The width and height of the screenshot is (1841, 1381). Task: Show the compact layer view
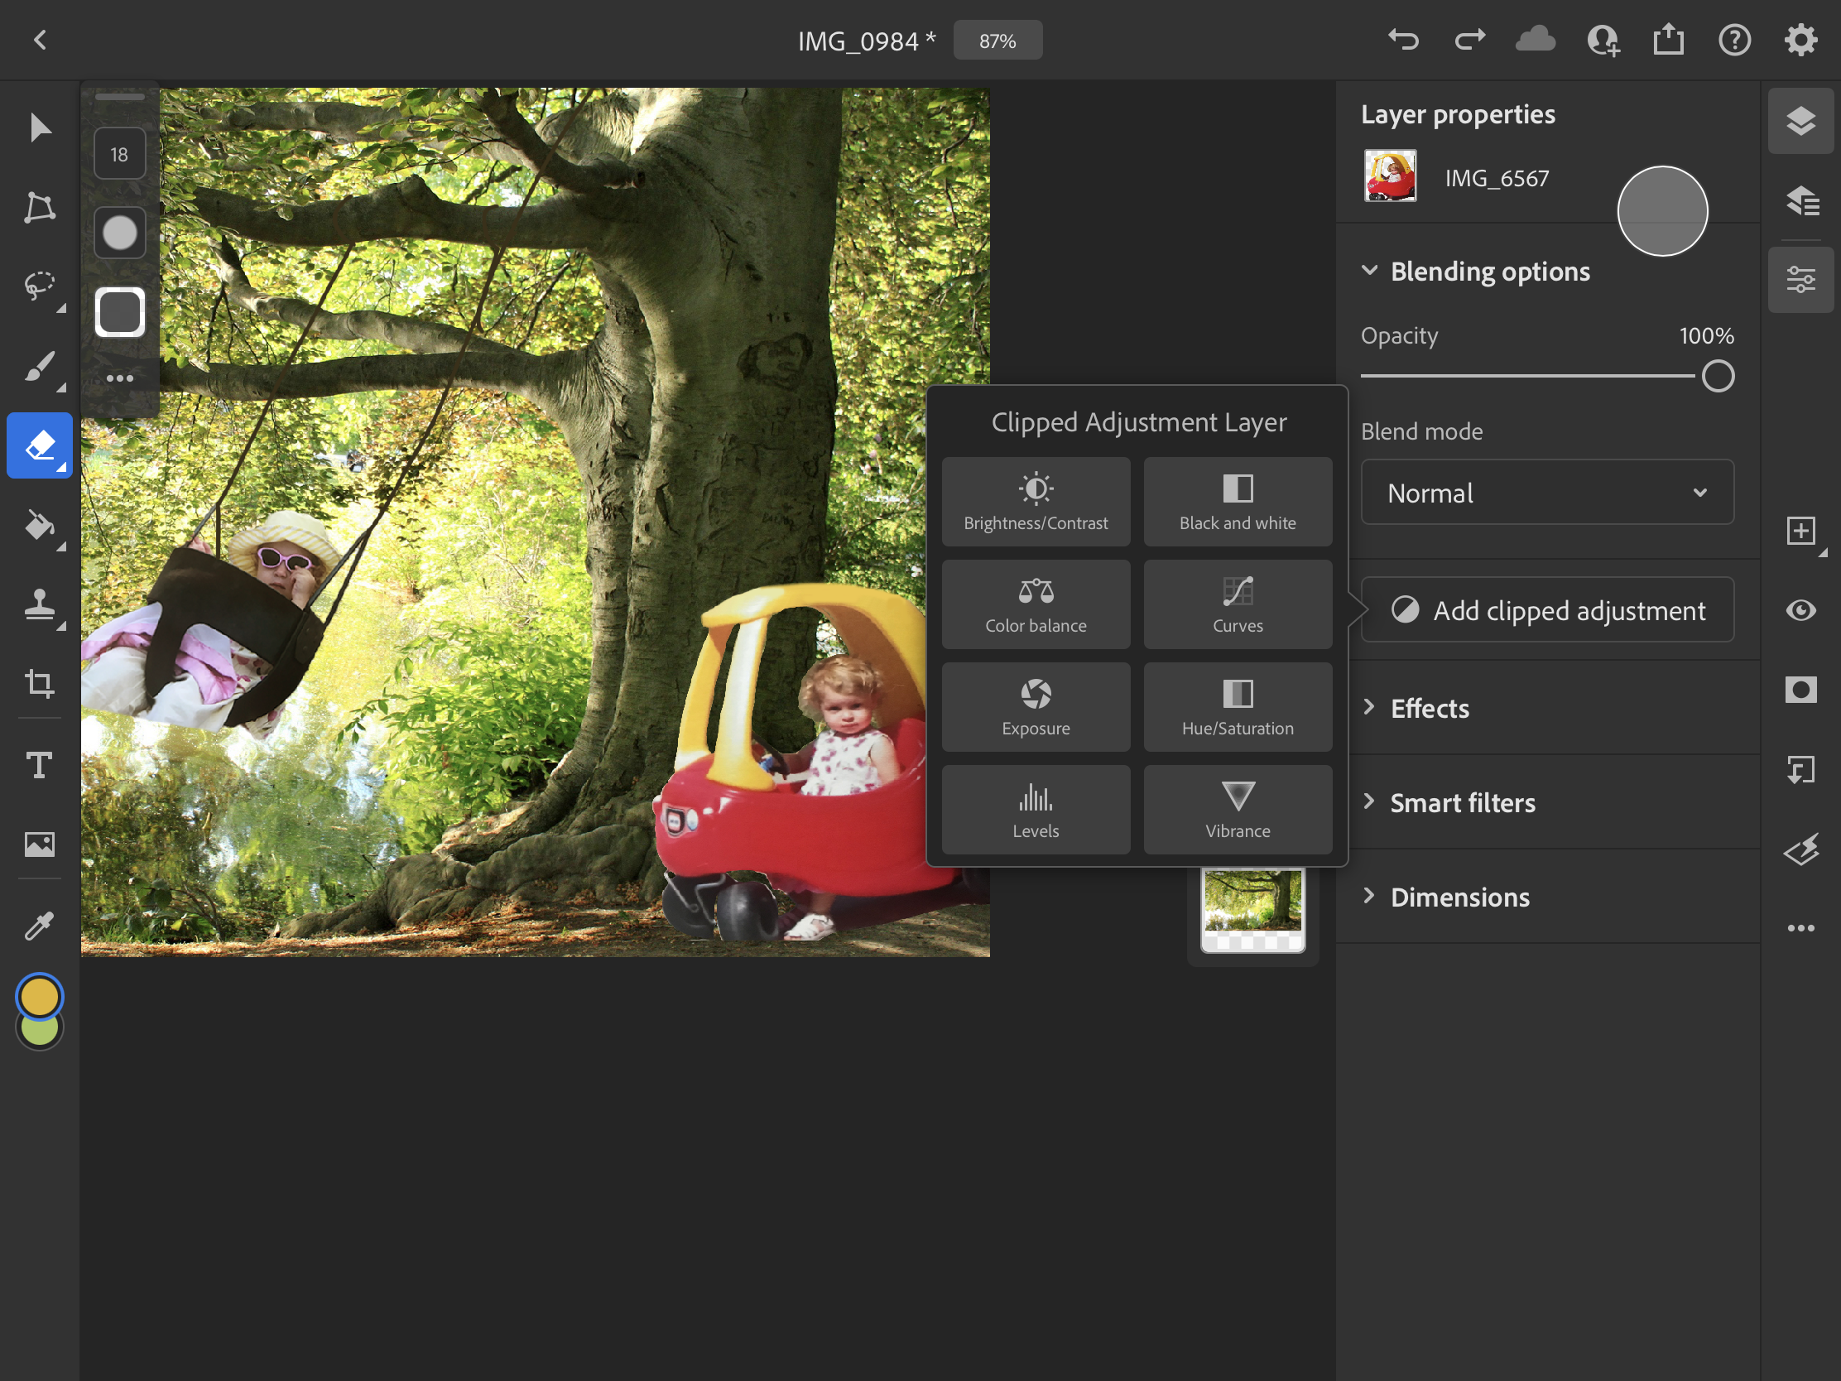[1800, 121]
